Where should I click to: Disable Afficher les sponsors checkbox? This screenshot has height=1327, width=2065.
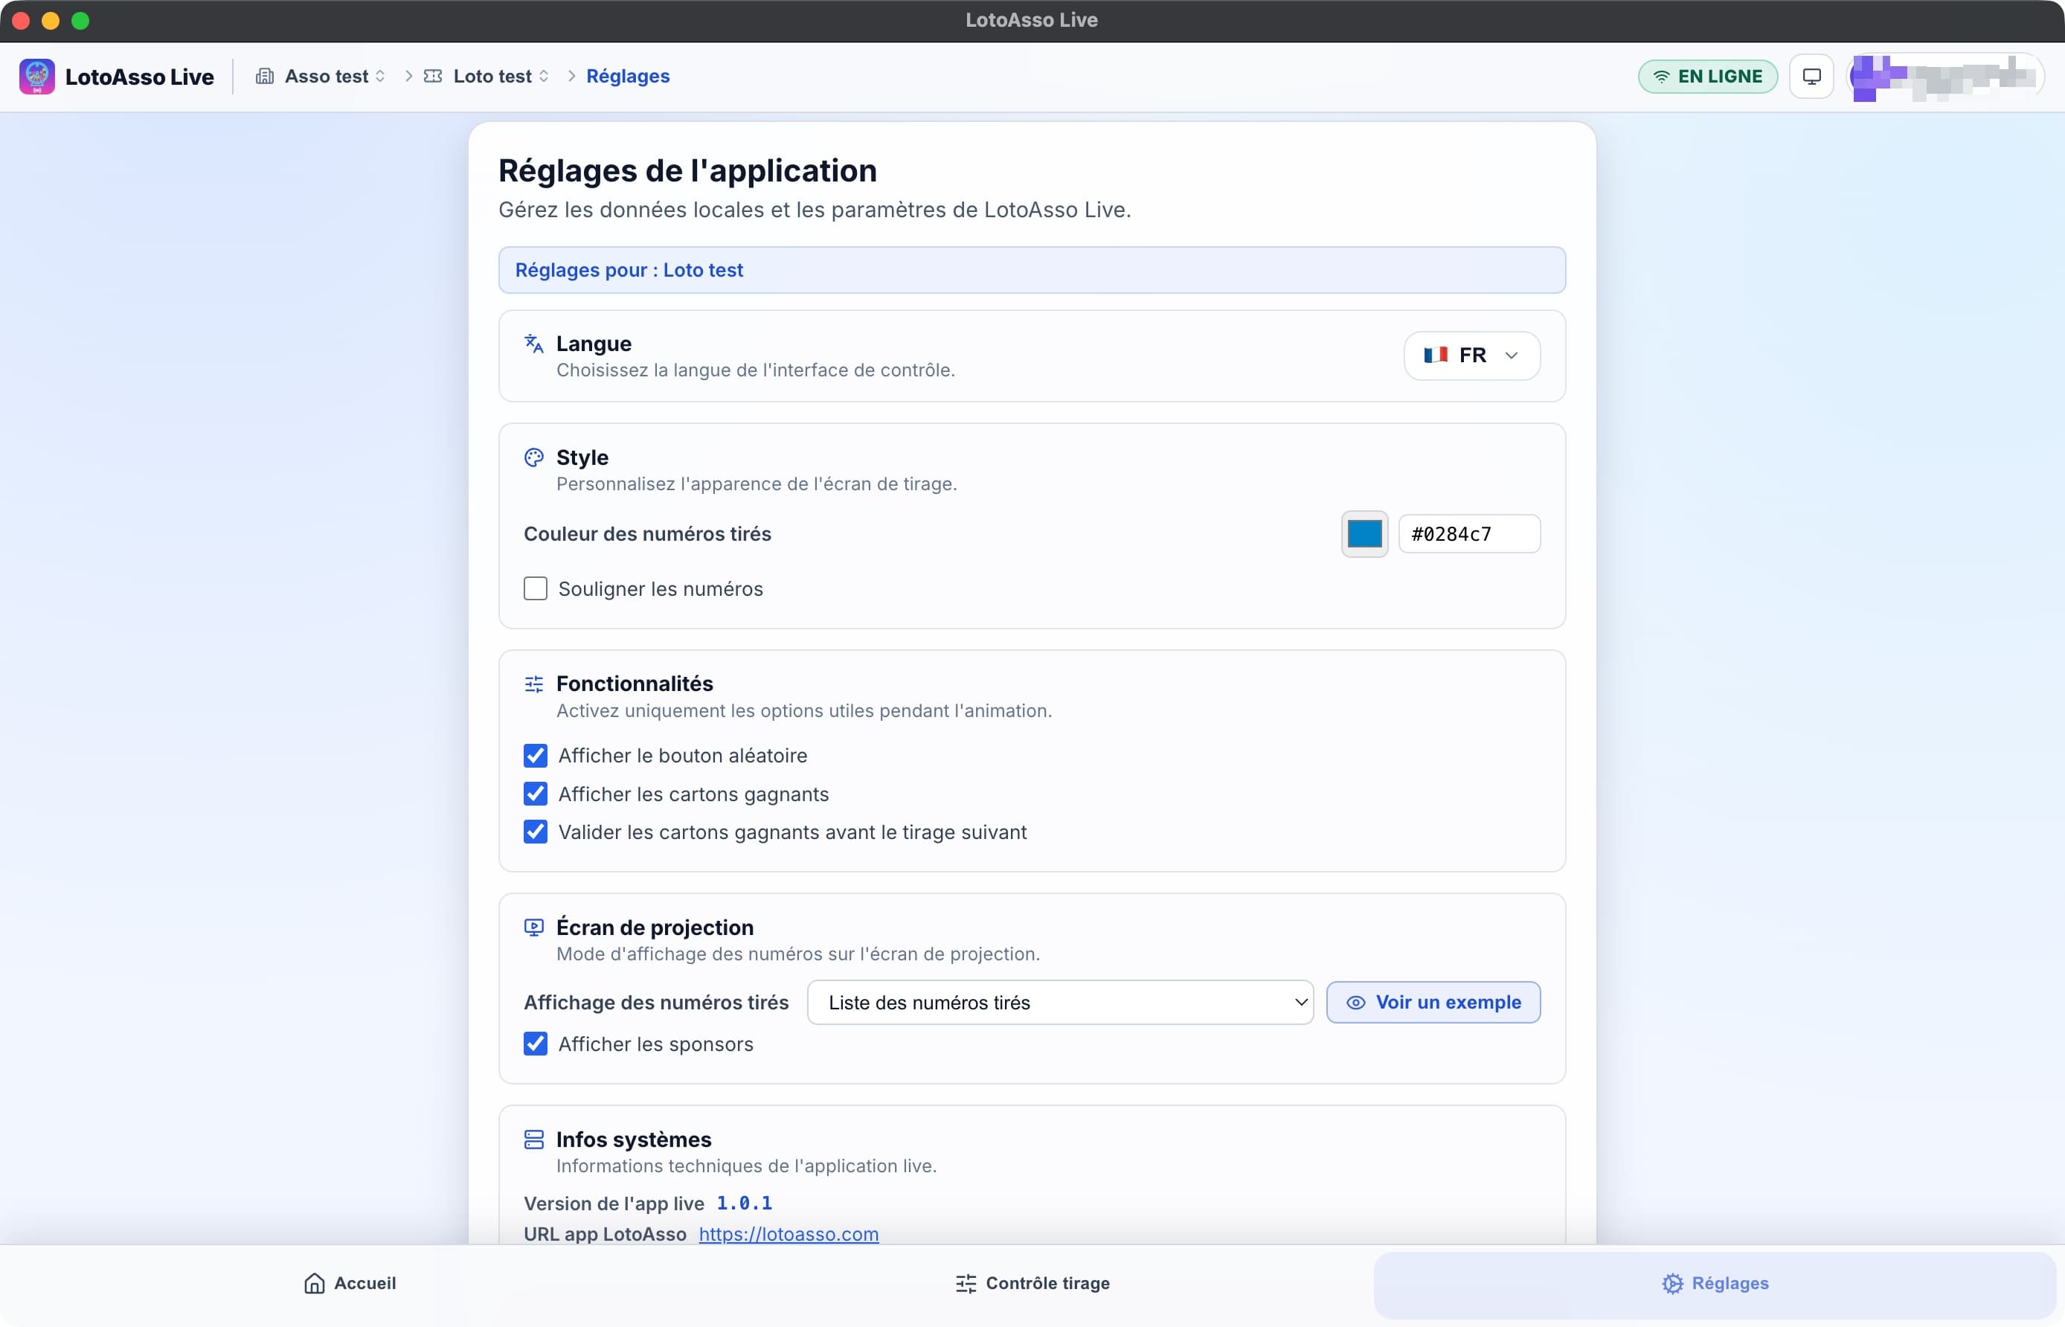click(x=535, y=1044)
